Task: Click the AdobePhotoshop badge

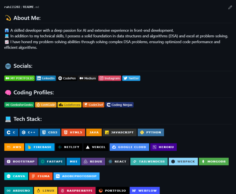Action: [x=76, y=176]
